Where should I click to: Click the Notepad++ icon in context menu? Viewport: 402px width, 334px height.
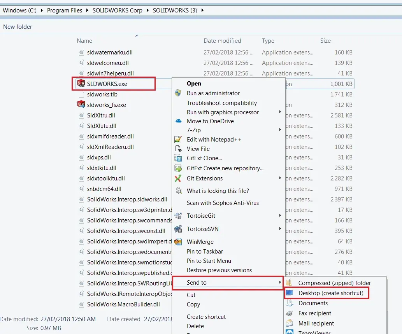coord(178,139)
